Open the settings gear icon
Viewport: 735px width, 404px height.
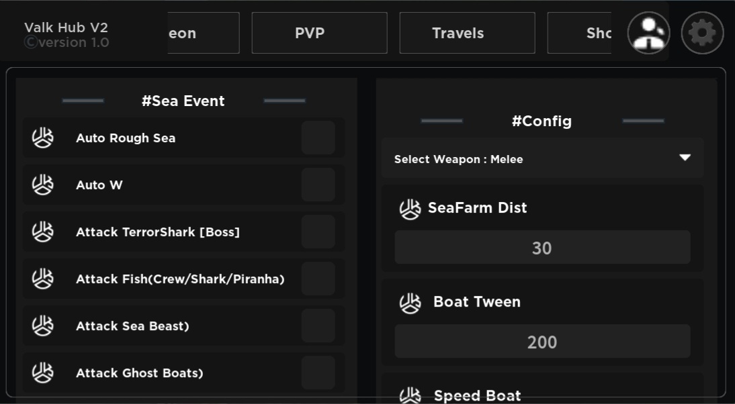coord(702,33)
